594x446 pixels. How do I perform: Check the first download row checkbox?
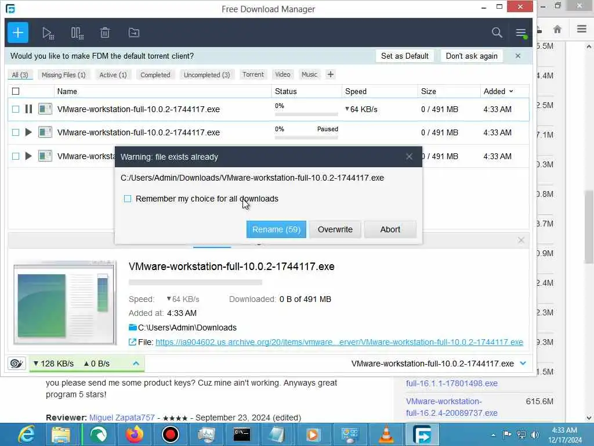point(16,109)
